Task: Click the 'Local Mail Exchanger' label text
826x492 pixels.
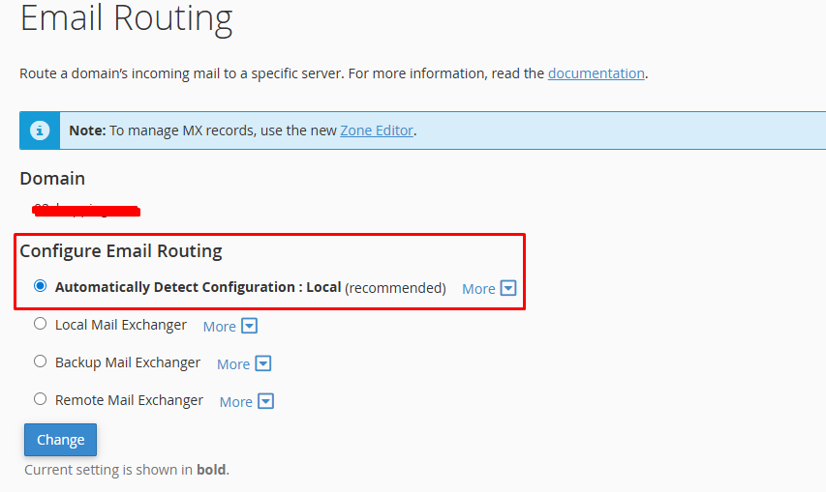Action: (x=121, y=325)
